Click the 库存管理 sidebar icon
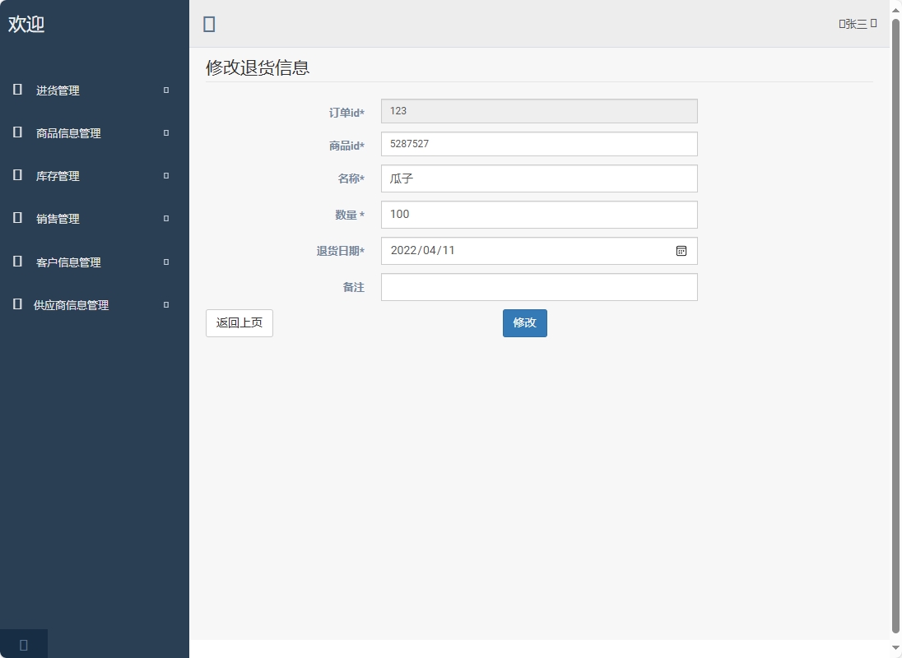The image size is (902, 658). [16, 175]
